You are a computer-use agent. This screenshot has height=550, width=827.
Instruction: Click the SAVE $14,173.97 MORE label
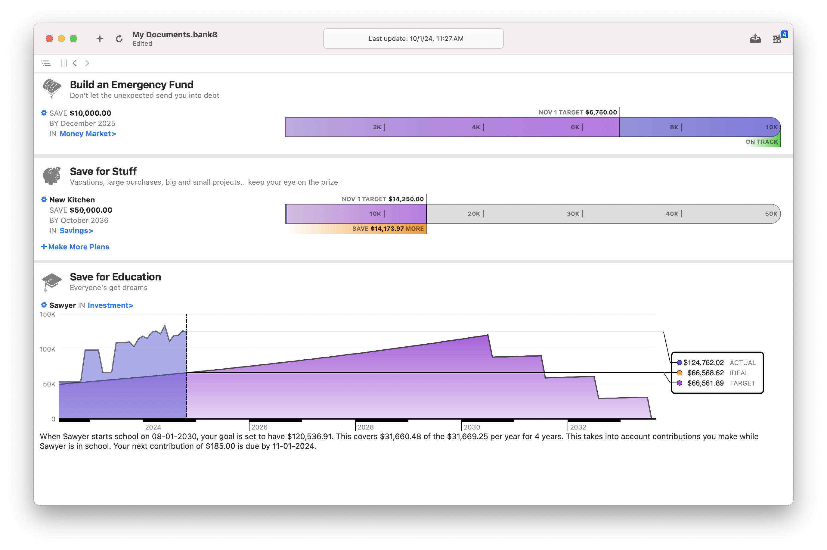click(x=388, y=229)
